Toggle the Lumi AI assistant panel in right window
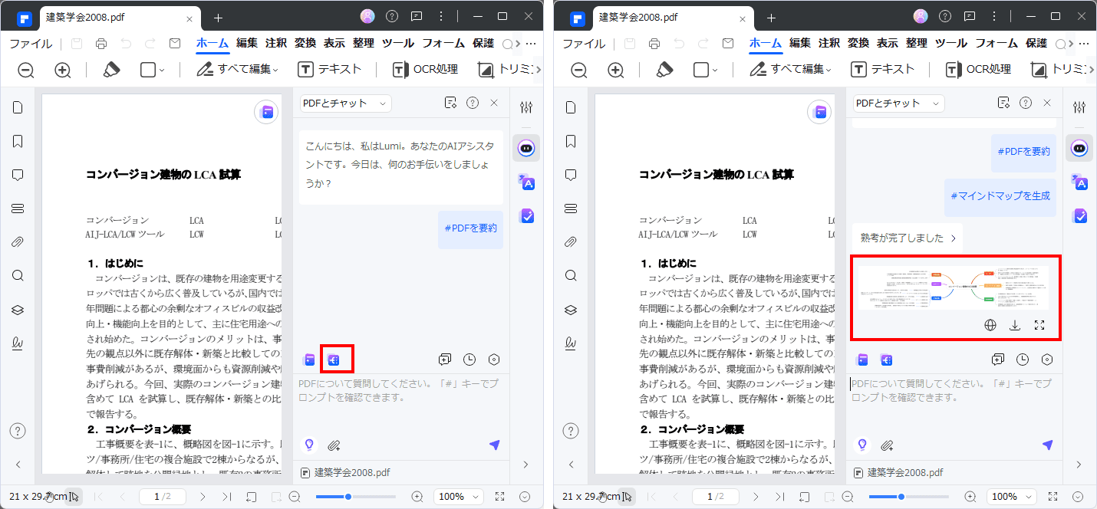This screenshot has width=1097, height=509. pos(1079,148)
